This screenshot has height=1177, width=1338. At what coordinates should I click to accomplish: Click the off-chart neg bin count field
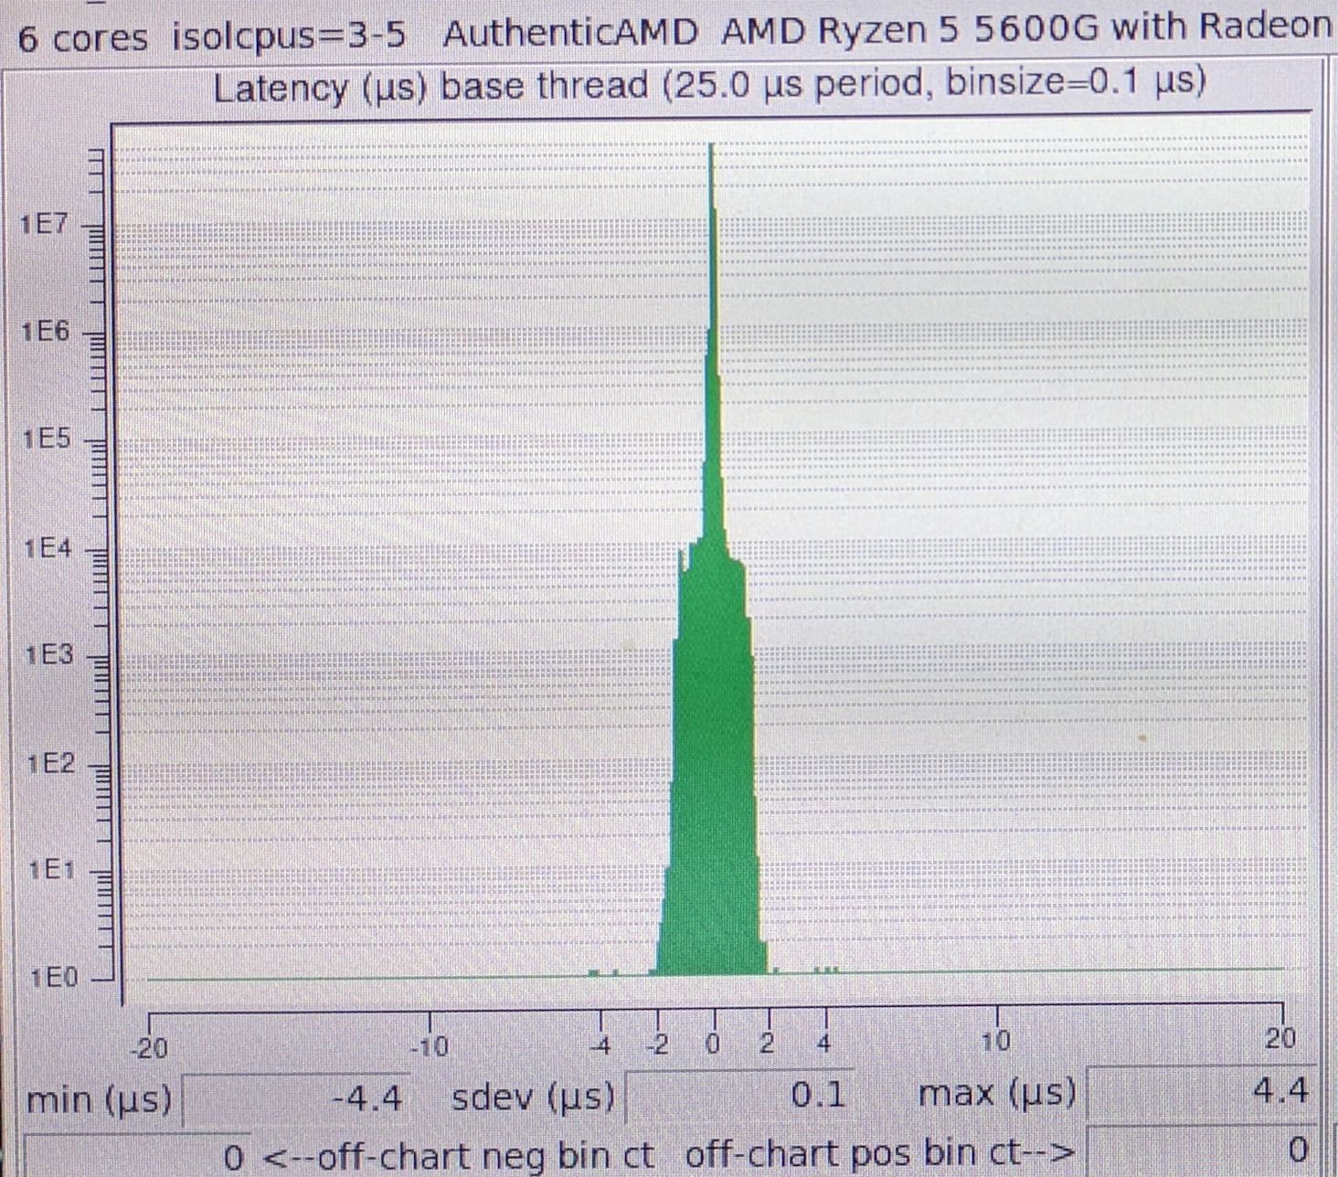pyautogui.click(x=135, y=1156)
